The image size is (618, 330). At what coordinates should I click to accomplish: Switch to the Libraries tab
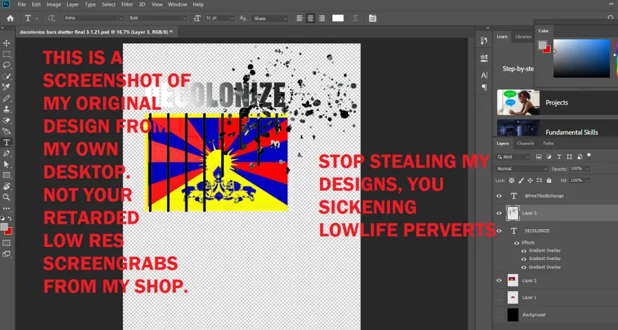point(523,36)
